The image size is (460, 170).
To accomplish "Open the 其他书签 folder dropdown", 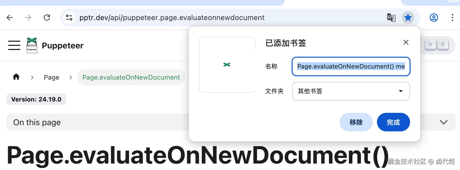I will click(351, 91).
